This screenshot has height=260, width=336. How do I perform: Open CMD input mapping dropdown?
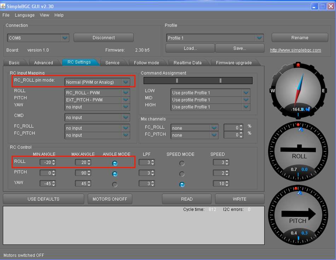click(x=97, y=117)
